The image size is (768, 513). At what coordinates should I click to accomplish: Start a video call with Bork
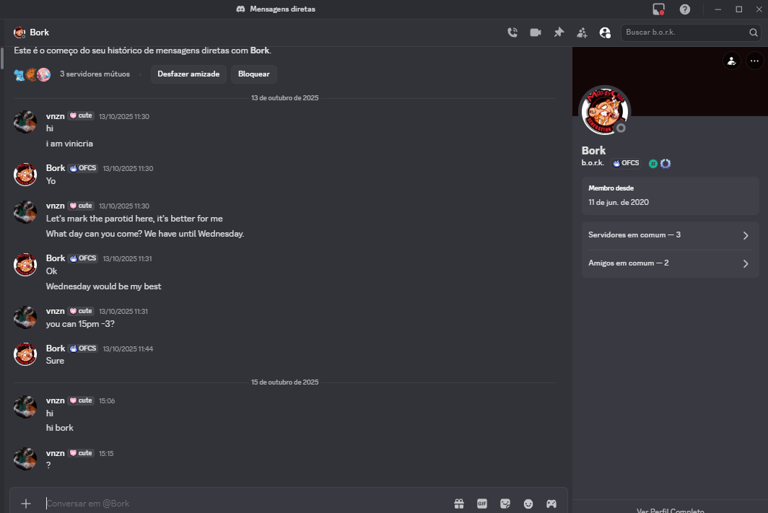[536, 32]
